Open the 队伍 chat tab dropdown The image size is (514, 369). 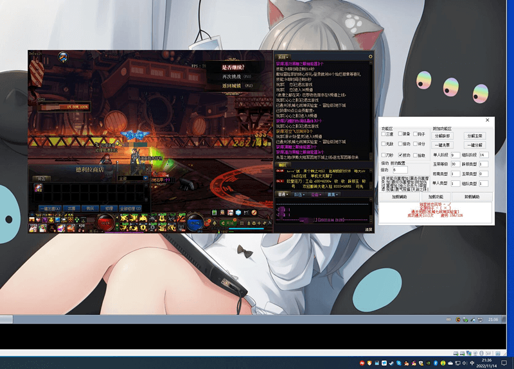(299, 194)
